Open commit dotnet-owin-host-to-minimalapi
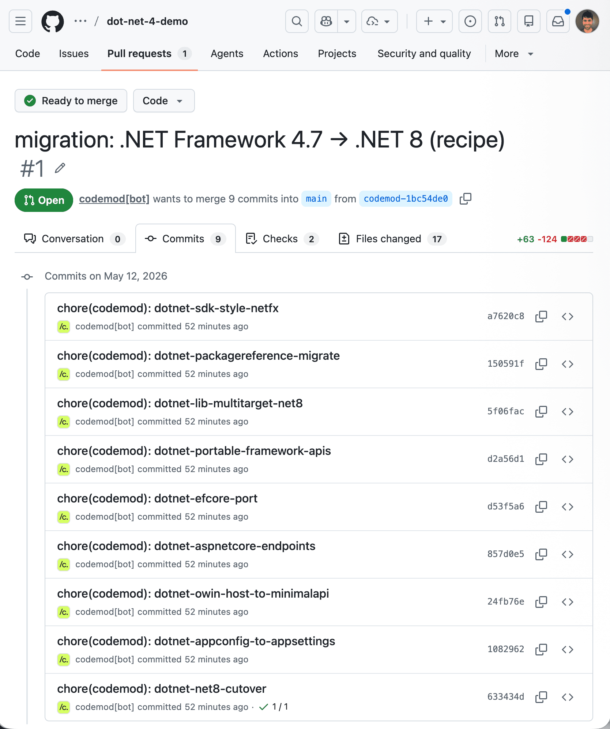610x729 pixels. 193,594
